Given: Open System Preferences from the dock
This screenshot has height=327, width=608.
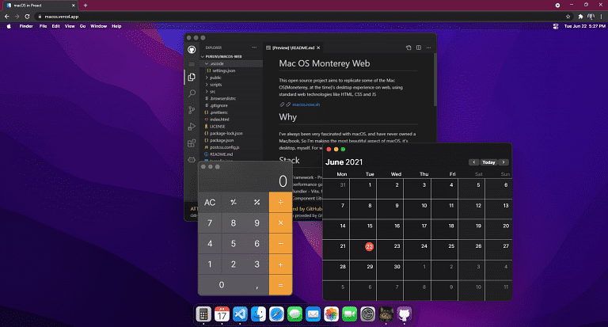Looking at the screenshot, I should pyautogui.click(x=367, y=314).
